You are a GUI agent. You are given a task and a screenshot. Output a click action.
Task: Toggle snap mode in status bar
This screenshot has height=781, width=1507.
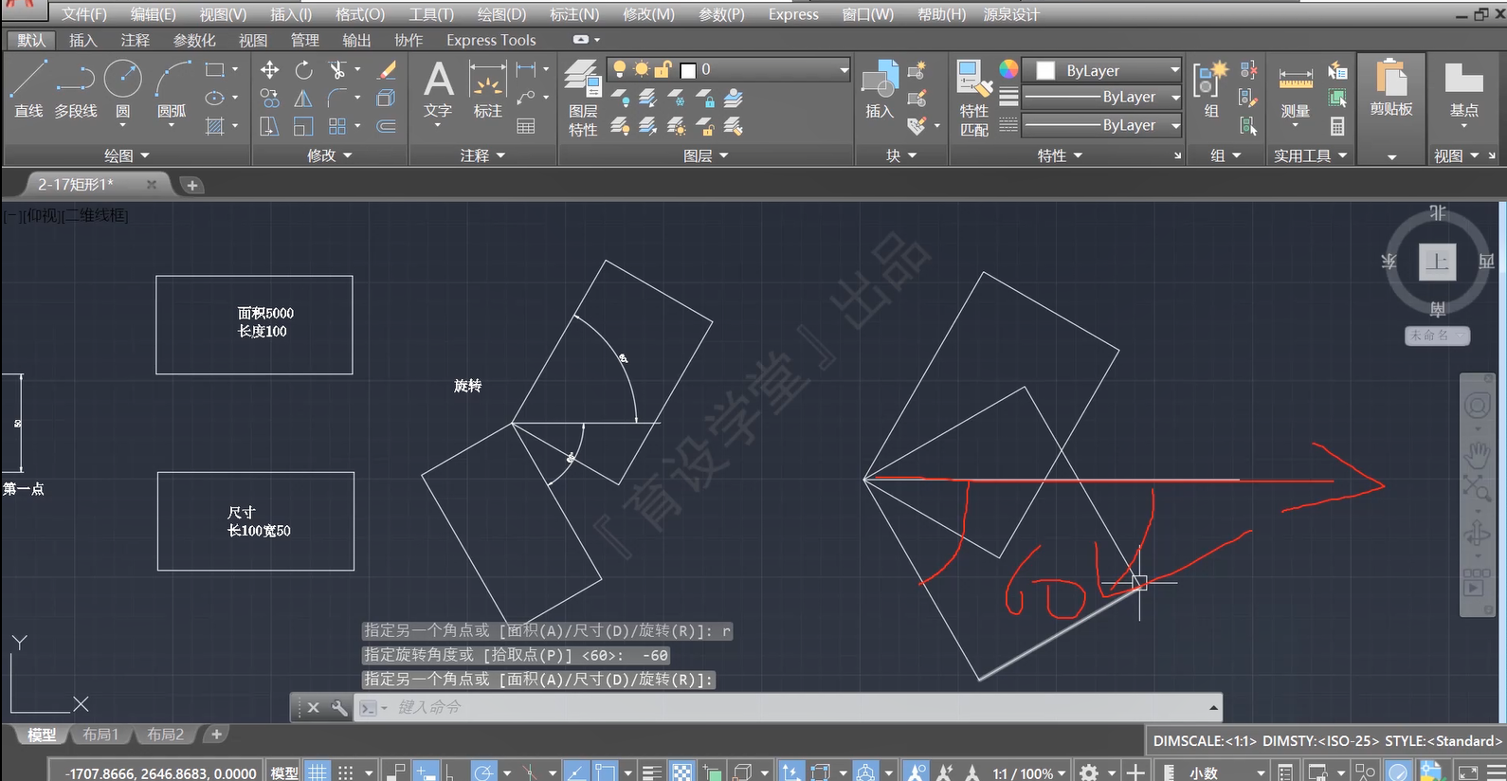tap(346, 772)
